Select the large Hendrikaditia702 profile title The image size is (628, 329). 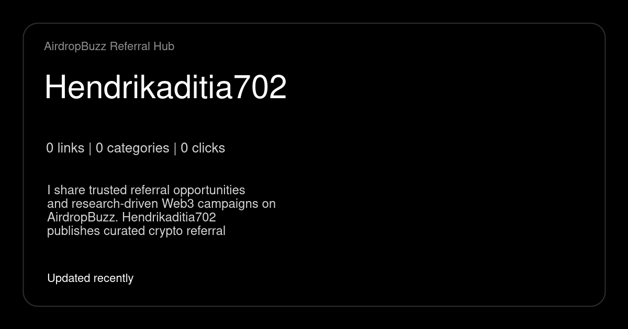165,87
